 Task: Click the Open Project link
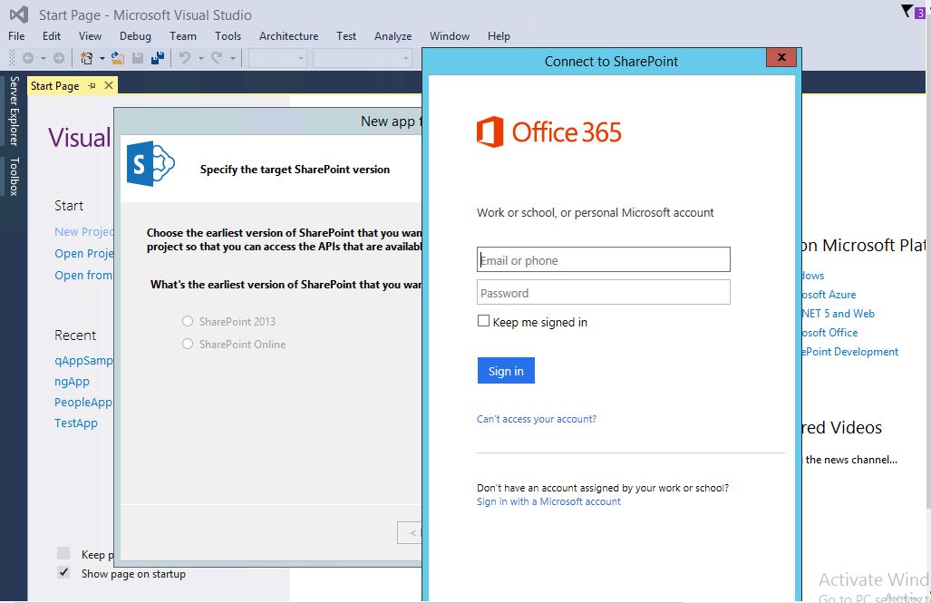click(83, 254)
